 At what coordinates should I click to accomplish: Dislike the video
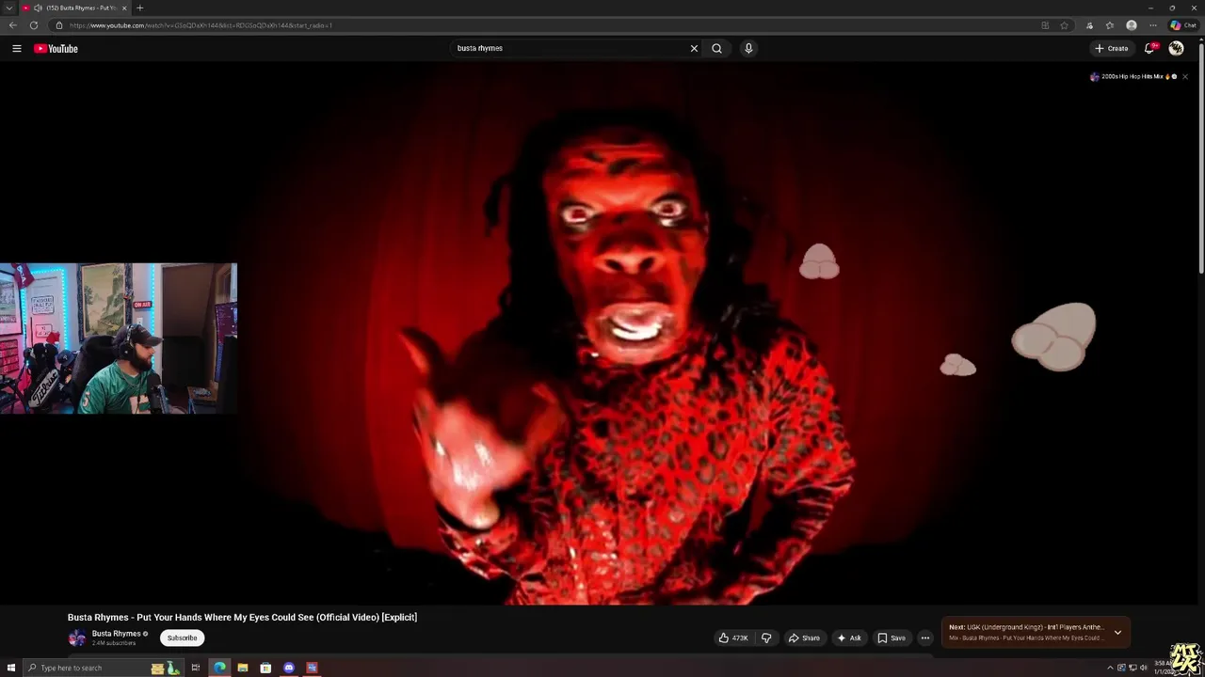click(x=766, y=638)
